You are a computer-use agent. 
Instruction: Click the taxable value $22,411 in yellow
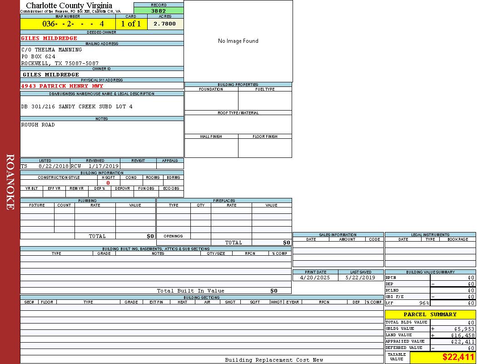point(458,357)
